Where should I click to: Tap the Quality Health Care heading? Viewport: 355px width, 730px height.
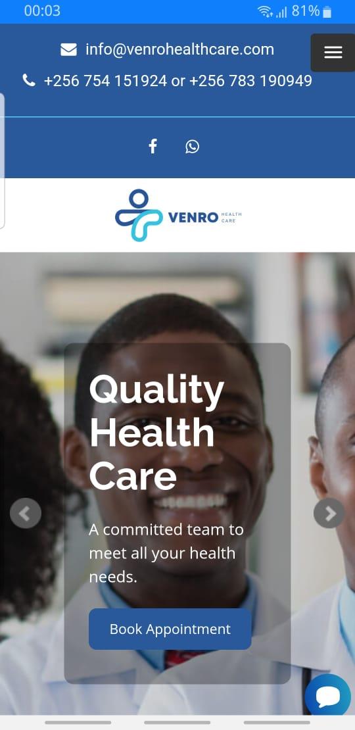(x=157, y=433)
